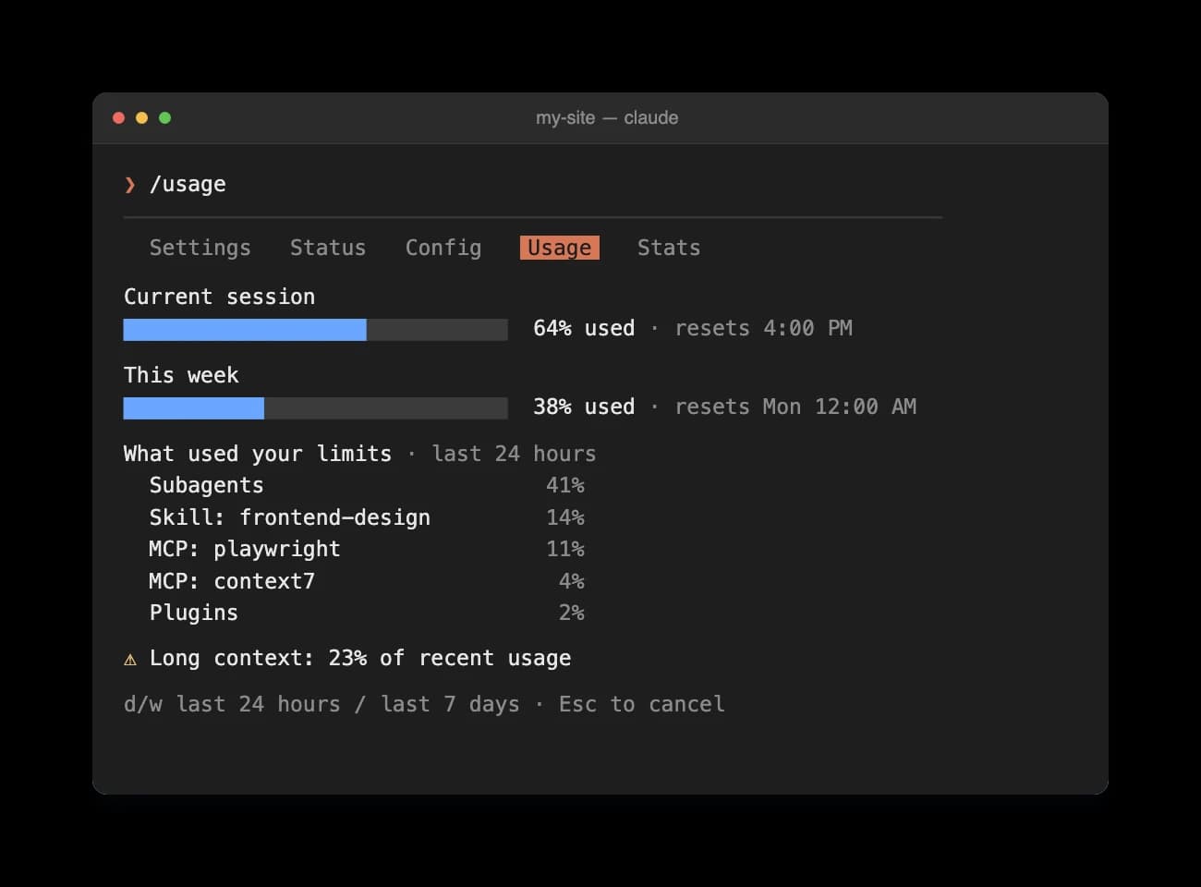Click the green zoom window button

[x=164, y=117]
